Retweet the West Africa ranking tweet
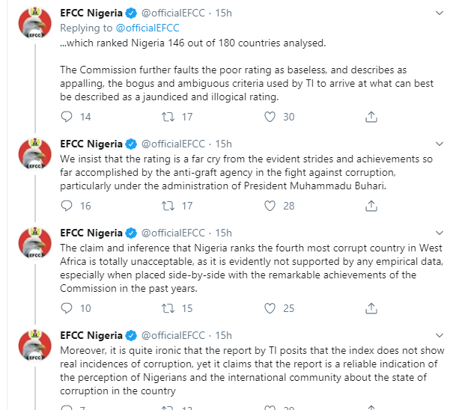Viewport: 450px width, 410px height. coord(168,308)
